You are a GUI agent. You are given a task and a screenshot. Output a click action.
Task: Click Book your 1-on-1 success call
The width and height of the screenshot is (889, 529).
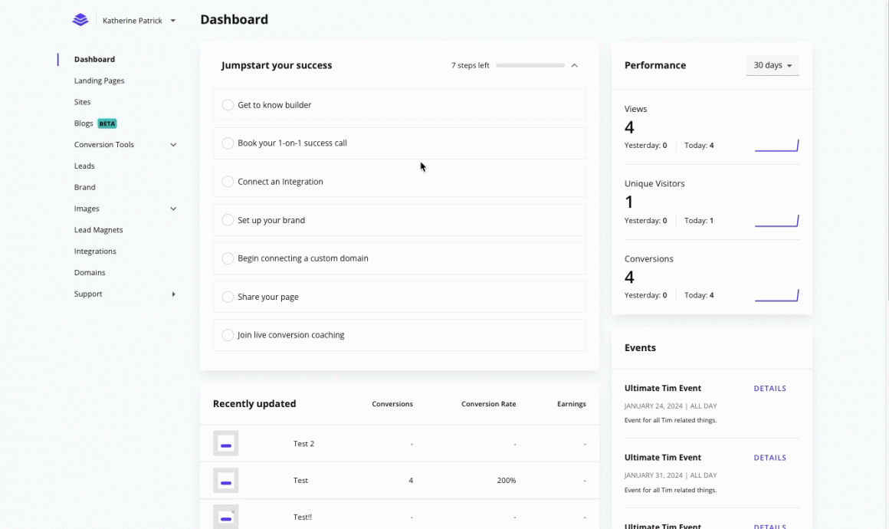click(x=292, y=143)
